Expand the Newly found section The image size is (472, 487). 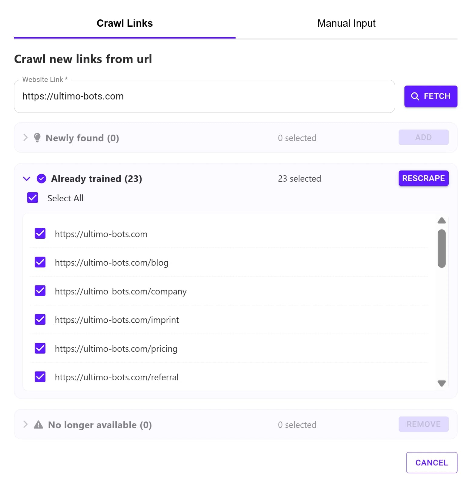tap(25, 138)
